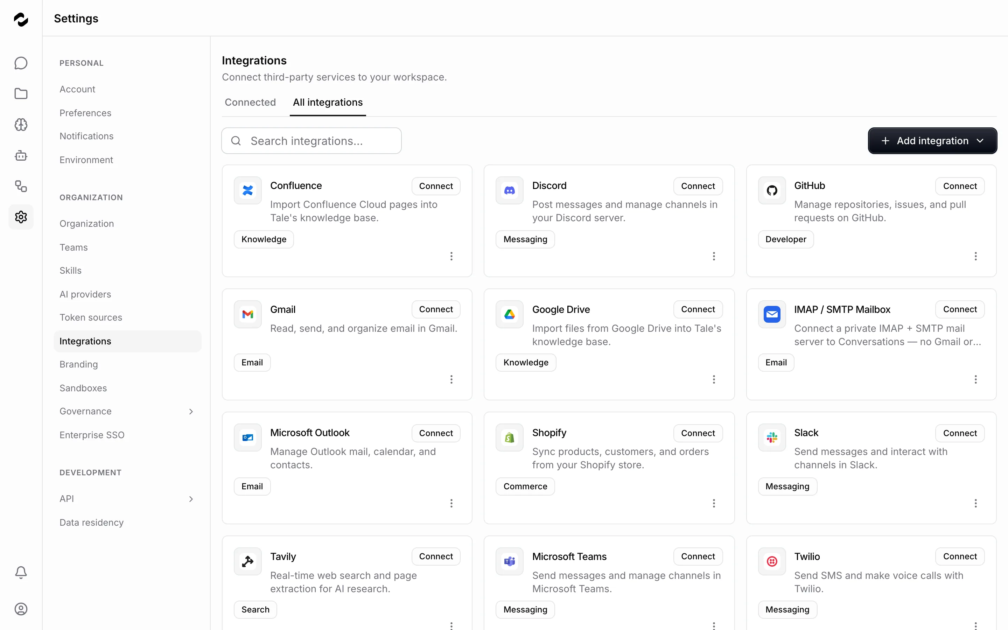Screen dimensions: 1008x630
Task: Click the Commerce tag on Shopify card
Action: tap(525, 486)
